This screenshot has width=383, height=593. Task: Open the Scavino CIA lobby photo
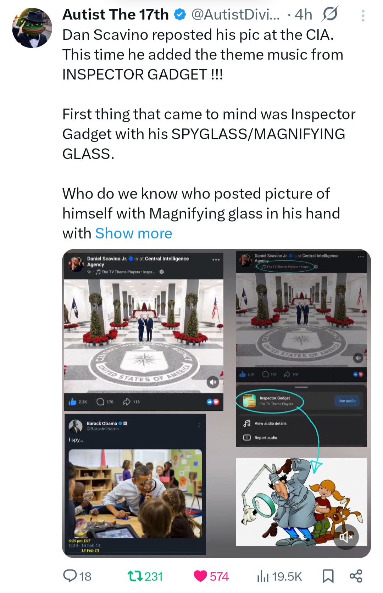(x=143, y=335)
